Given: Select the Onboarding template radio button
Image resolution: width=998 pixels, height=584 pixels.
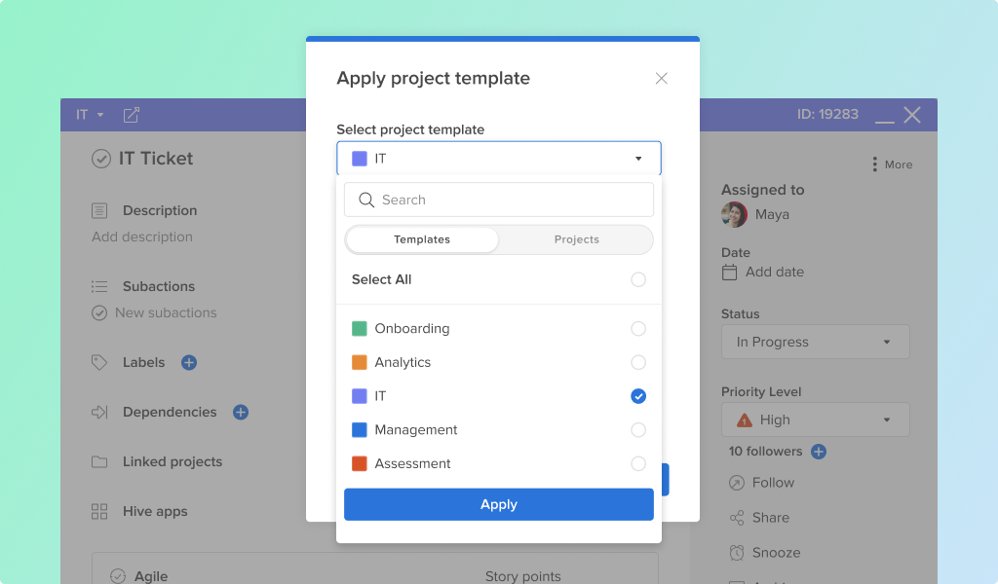Looking at the screenshot, I should point(638,329).
